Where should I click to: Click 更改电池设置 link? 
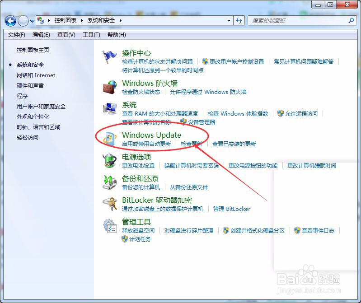point(138,165)
